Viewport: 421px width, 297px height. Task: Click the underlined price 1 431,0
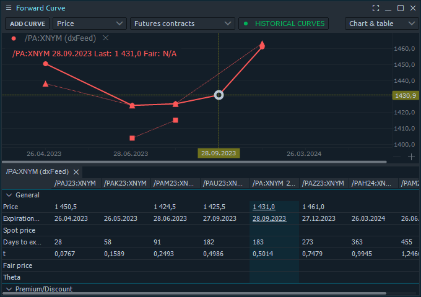(264, 207)
